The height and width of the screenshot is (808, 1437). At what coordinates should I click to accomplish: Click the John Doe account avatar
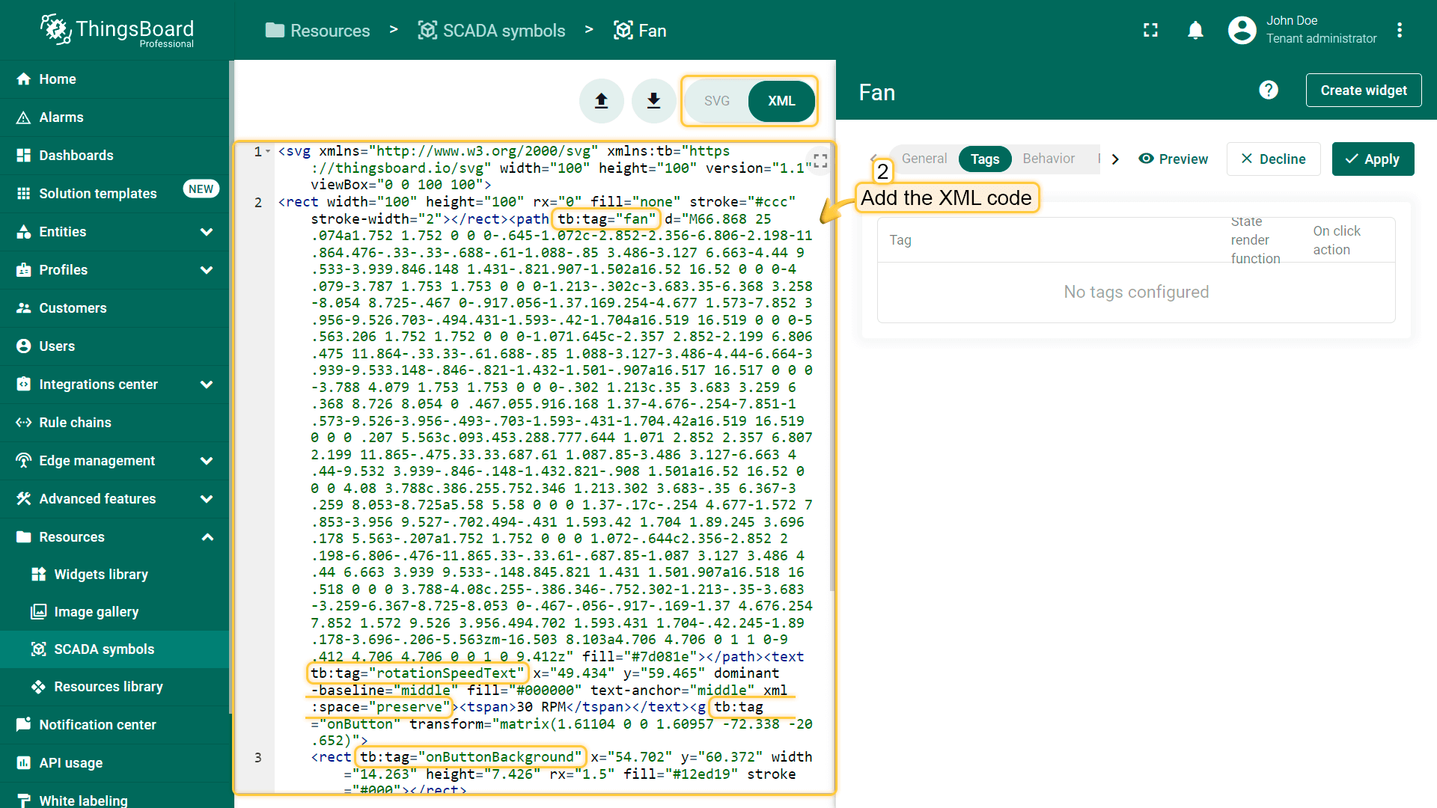(1242, 30)
